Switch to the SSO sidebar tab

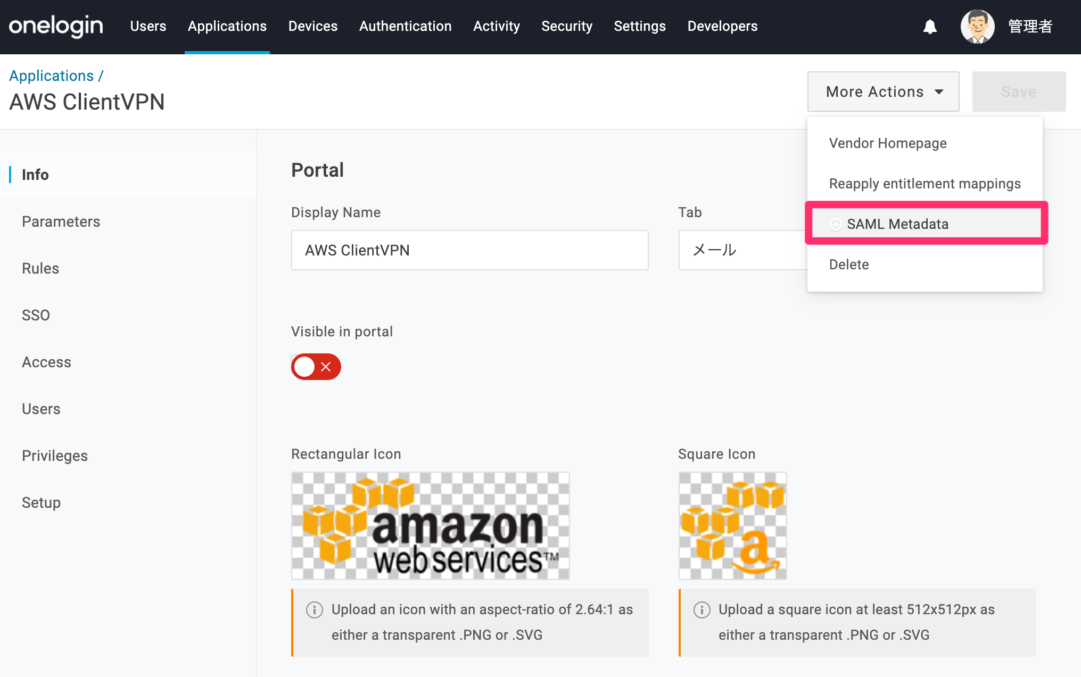click(x=128, y=315)
